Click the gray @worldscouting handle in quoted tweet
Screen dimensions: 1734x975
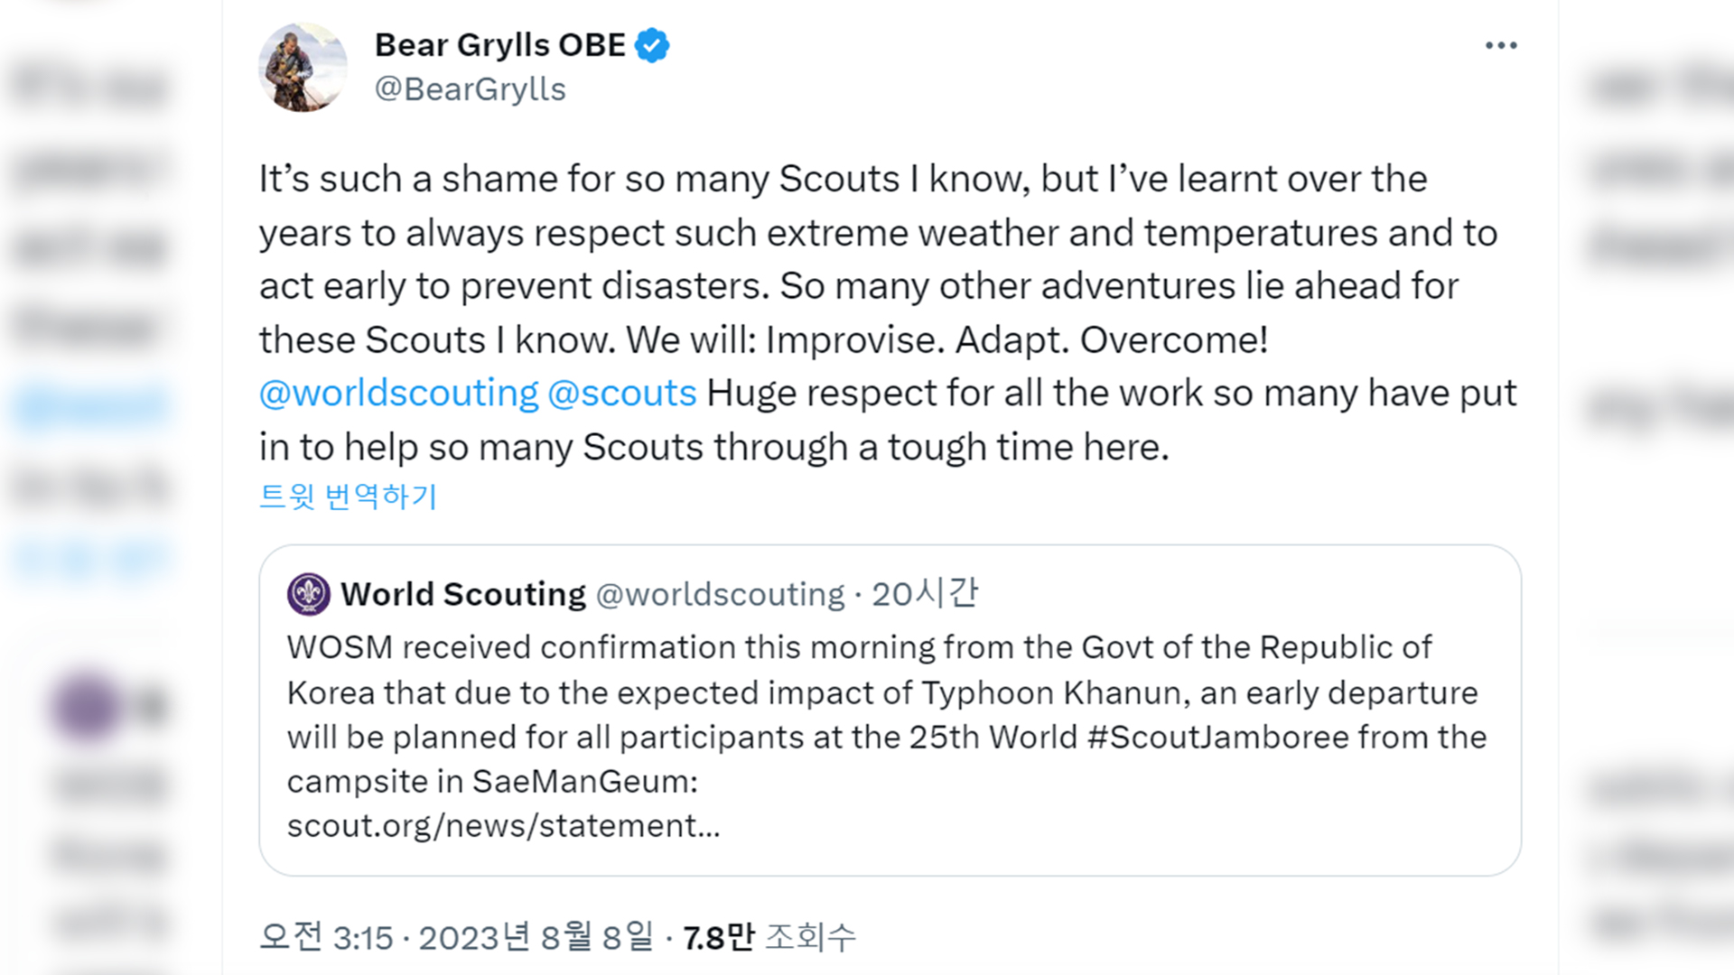coord(719,594)
